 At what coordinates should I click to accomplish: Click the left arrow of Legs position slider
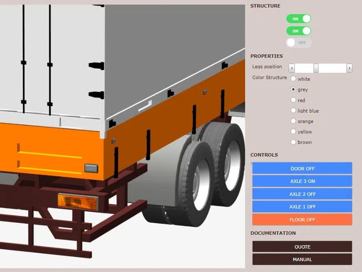pos(291,68)
